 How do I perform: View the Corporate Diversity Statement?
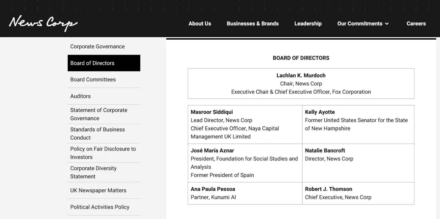click(93, 172)
